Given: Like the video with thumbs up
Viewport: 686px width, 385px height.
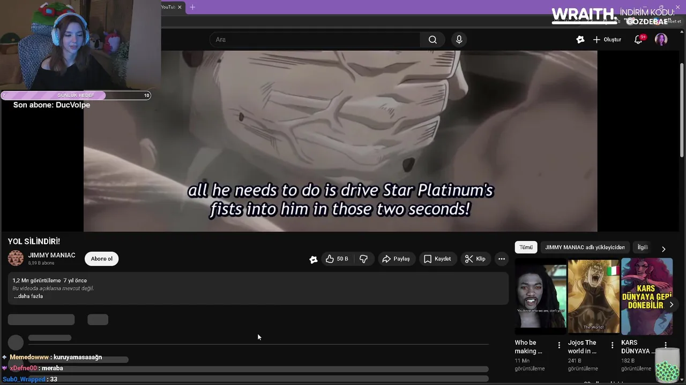Looking at the screenshot, I should click(337, 259).
